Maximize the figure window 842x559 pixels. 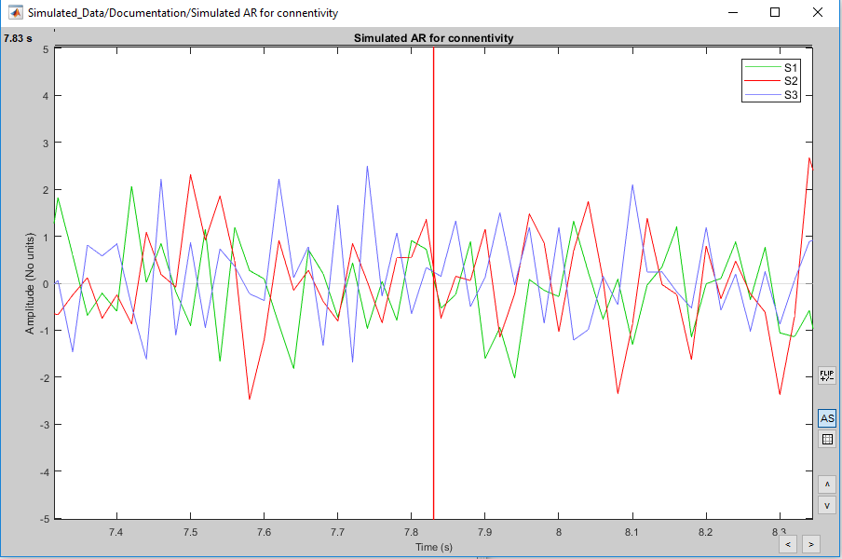coord(775,13)
